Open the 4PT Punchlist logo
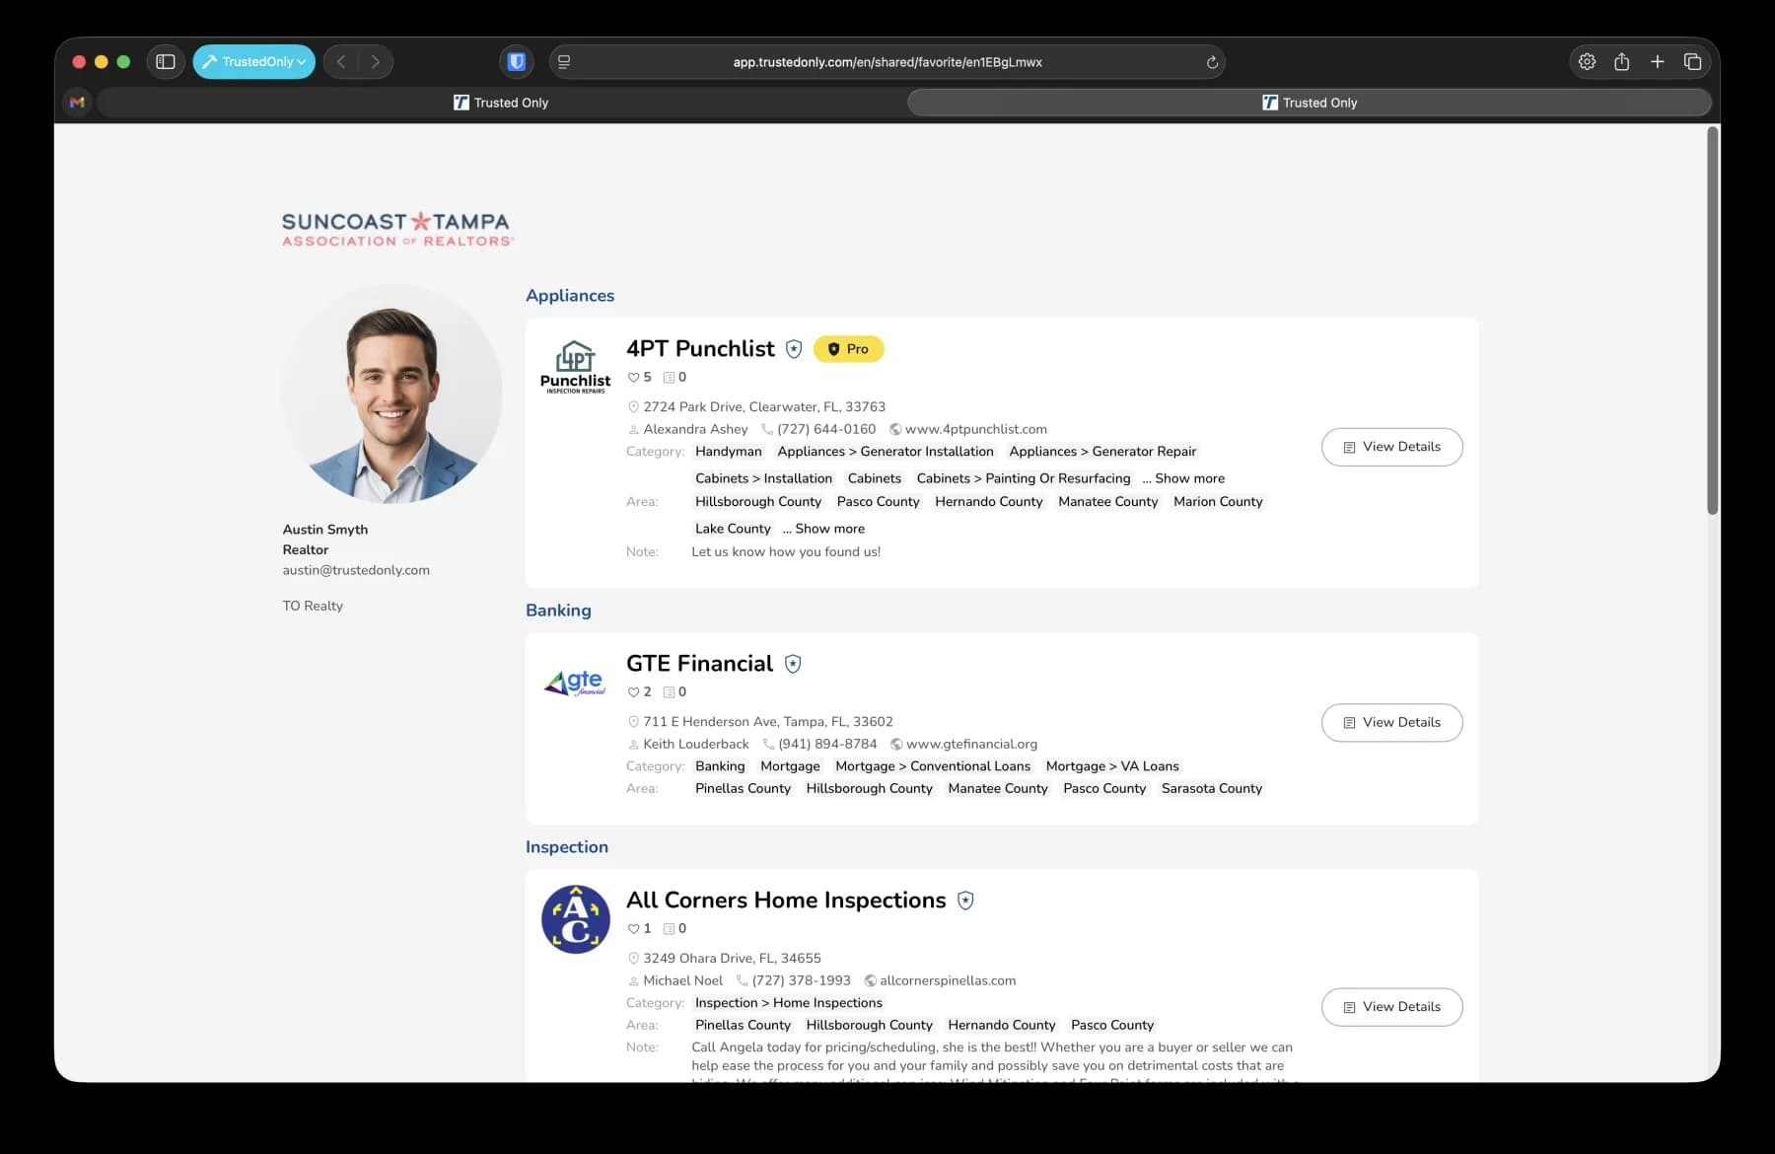Image resolution: width=1775 pixels, height=1154 pixels. 576,367
